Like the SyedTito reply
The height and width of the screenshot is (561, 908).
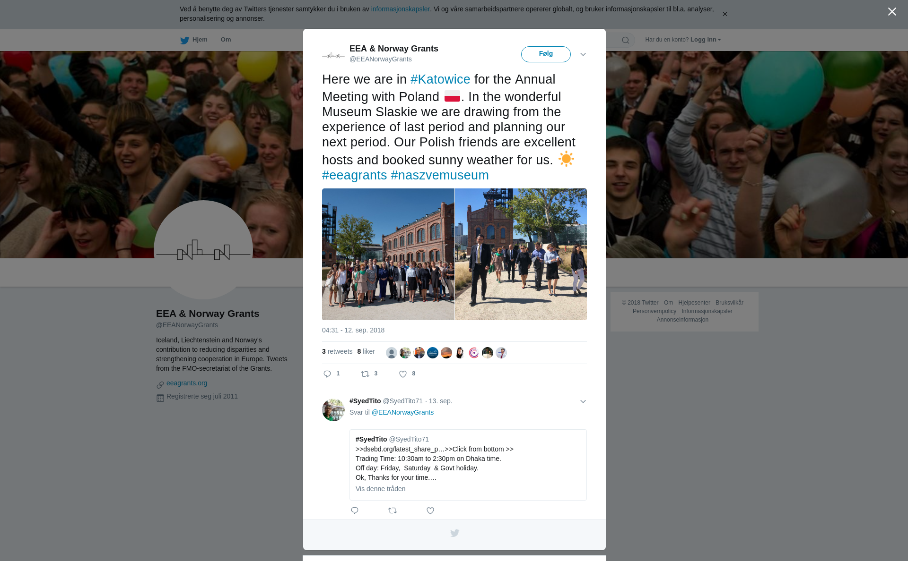tap(430, 510)
